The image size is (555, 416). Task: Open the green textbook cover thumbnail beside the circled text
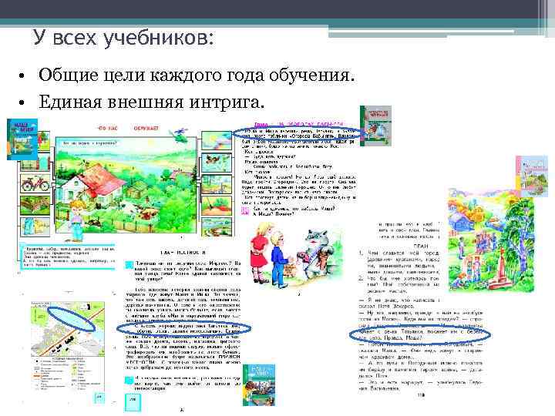[x=376, y=126]
